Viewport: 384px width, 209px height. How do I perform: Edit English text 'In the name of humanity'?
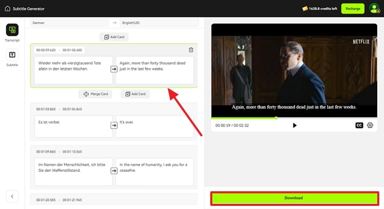[x=154, y=172]
